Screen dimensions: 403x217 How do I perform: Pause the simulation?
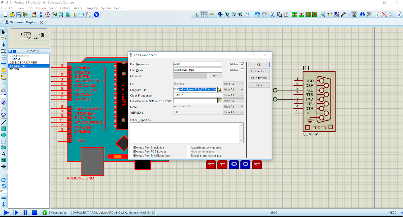(x=25, y=213)
